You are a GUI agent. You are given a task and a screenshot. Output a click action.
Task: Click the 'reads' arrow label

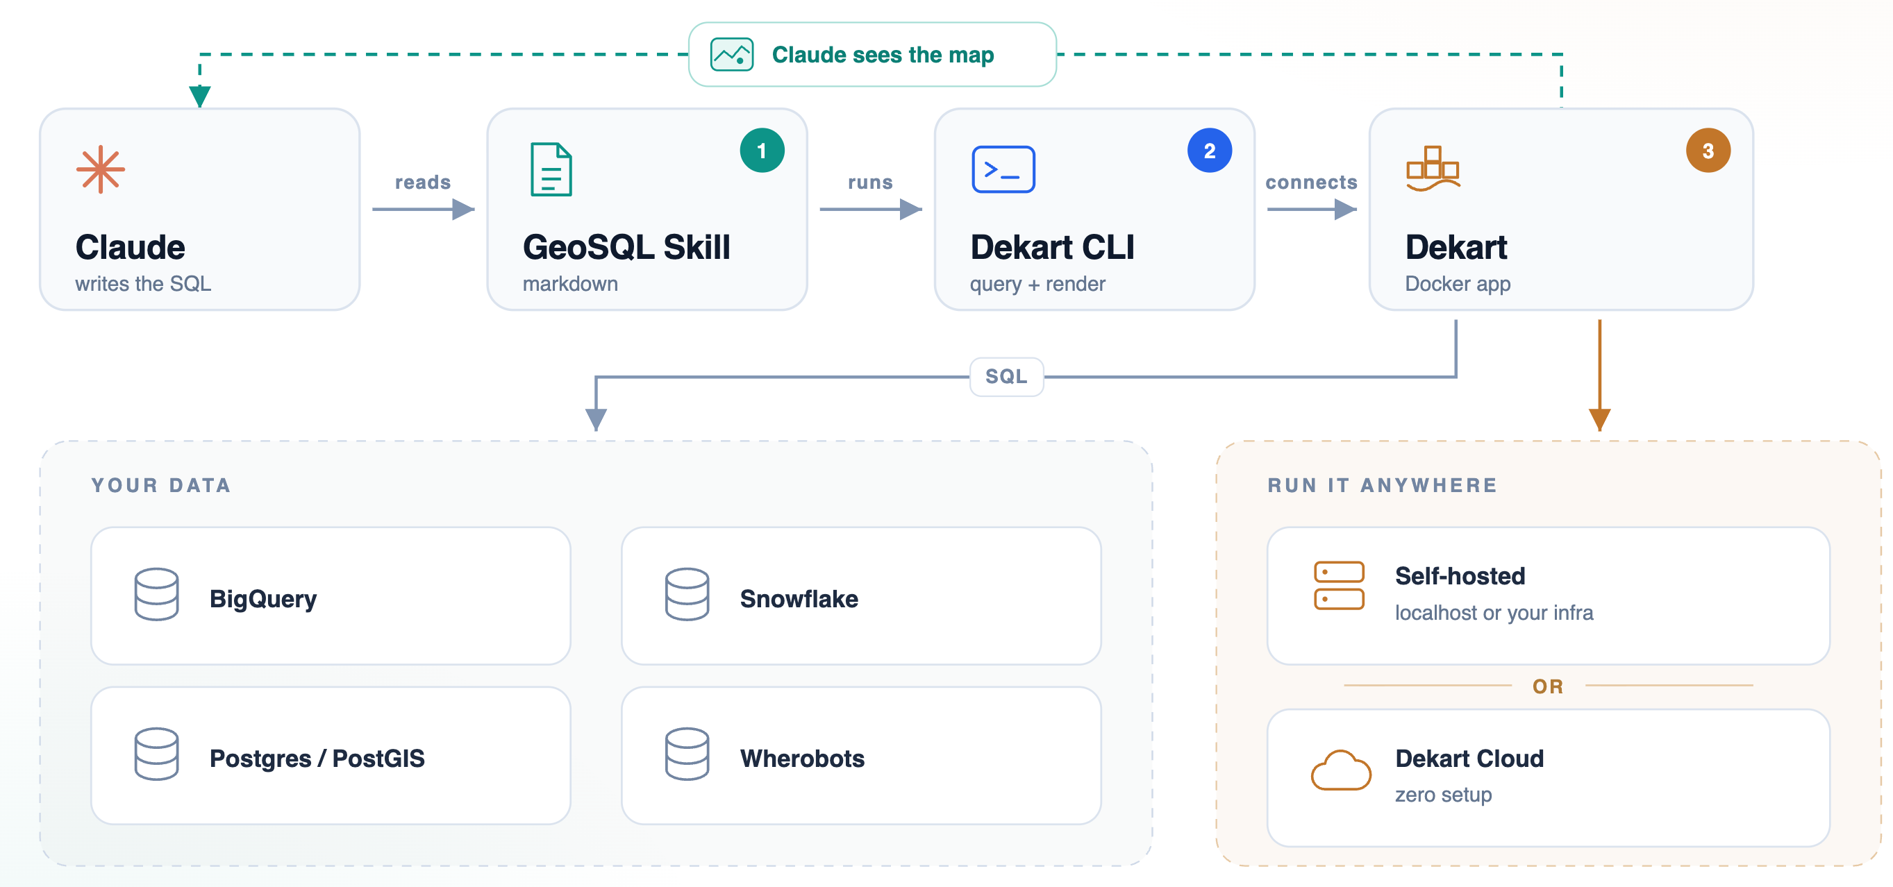[422, 182]
